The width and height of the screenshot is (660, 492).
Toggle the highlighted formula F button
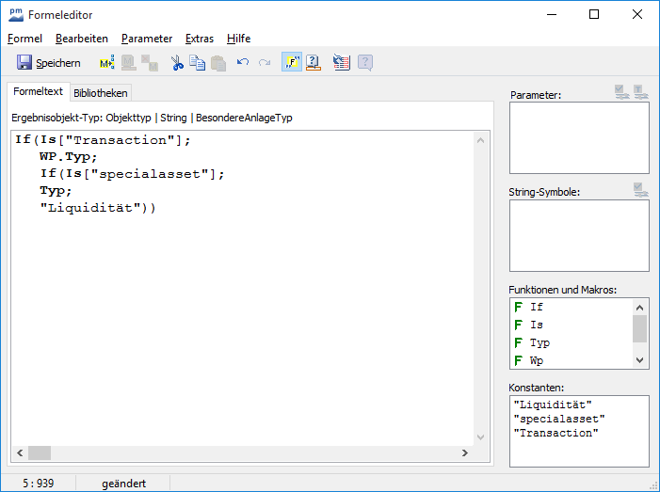(291, 63)
